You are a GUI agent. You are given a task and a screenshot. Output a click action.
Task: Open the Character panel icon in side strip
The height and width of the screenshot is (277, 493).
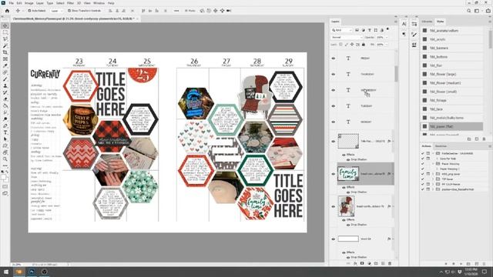404,24
